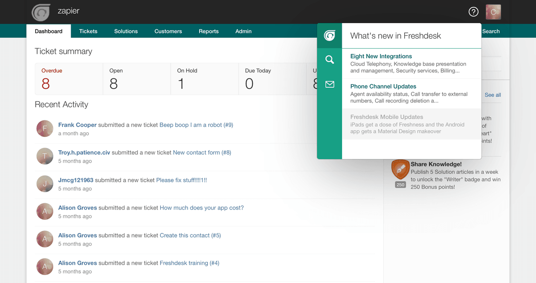The image size is (536, 283).
Task: Open Jmcg121963's contact link
Action: coord(75,180)
